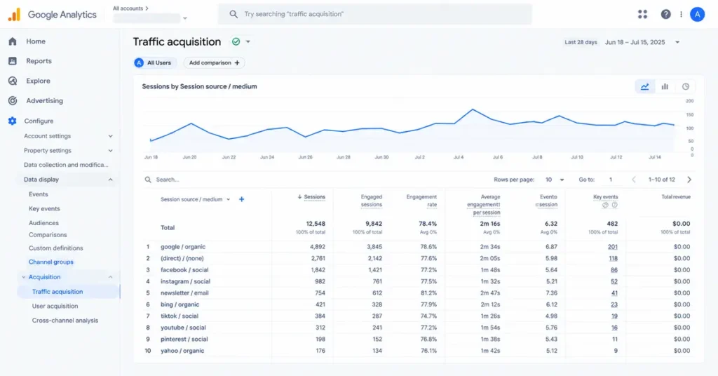Viewport: 718px width, 376px height.
Task: Click the Add comparison button
Action: coord(215,62)
